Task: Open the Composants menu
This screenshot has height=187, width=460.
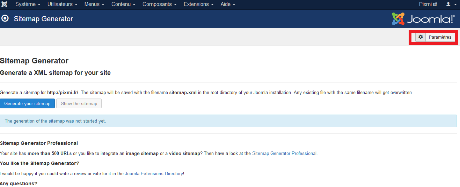Action: pos(159,5)
